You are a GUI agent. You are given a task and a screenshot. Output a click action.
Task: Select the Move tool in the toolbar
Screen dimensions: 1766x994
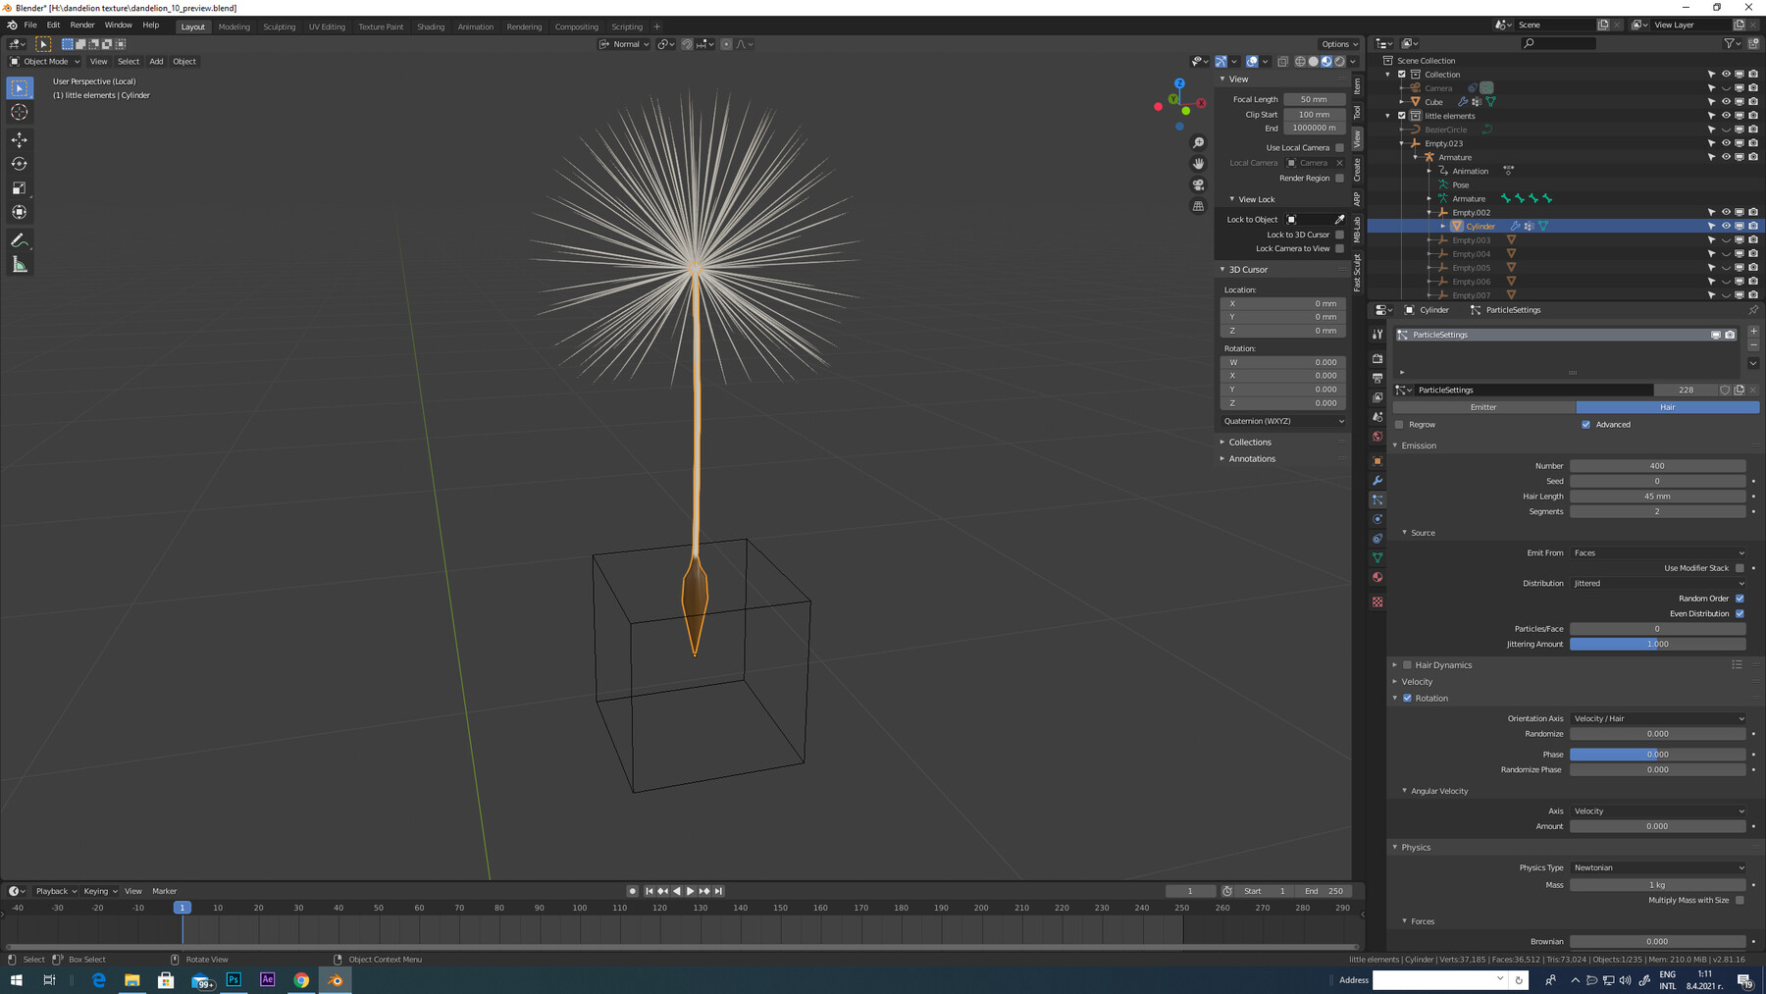point(20,139)
